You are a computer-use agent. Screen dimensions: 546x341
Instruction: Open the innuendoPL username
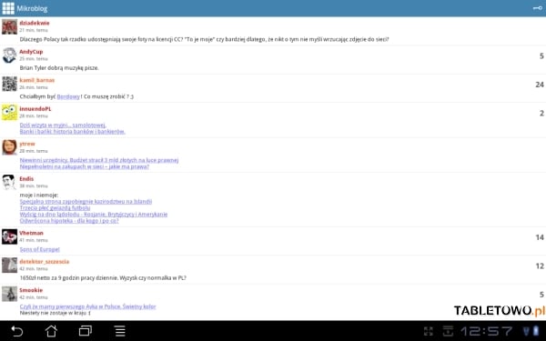point(35,108)
